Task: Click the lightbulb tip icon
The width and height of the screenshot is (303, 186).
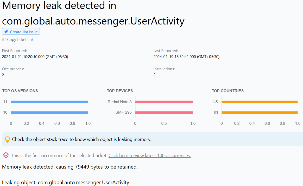Action: coord(7,139)
